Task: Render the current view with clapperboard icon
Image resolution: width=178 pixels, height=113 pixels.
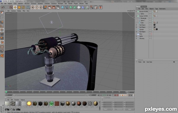Action: click(50, 7)
